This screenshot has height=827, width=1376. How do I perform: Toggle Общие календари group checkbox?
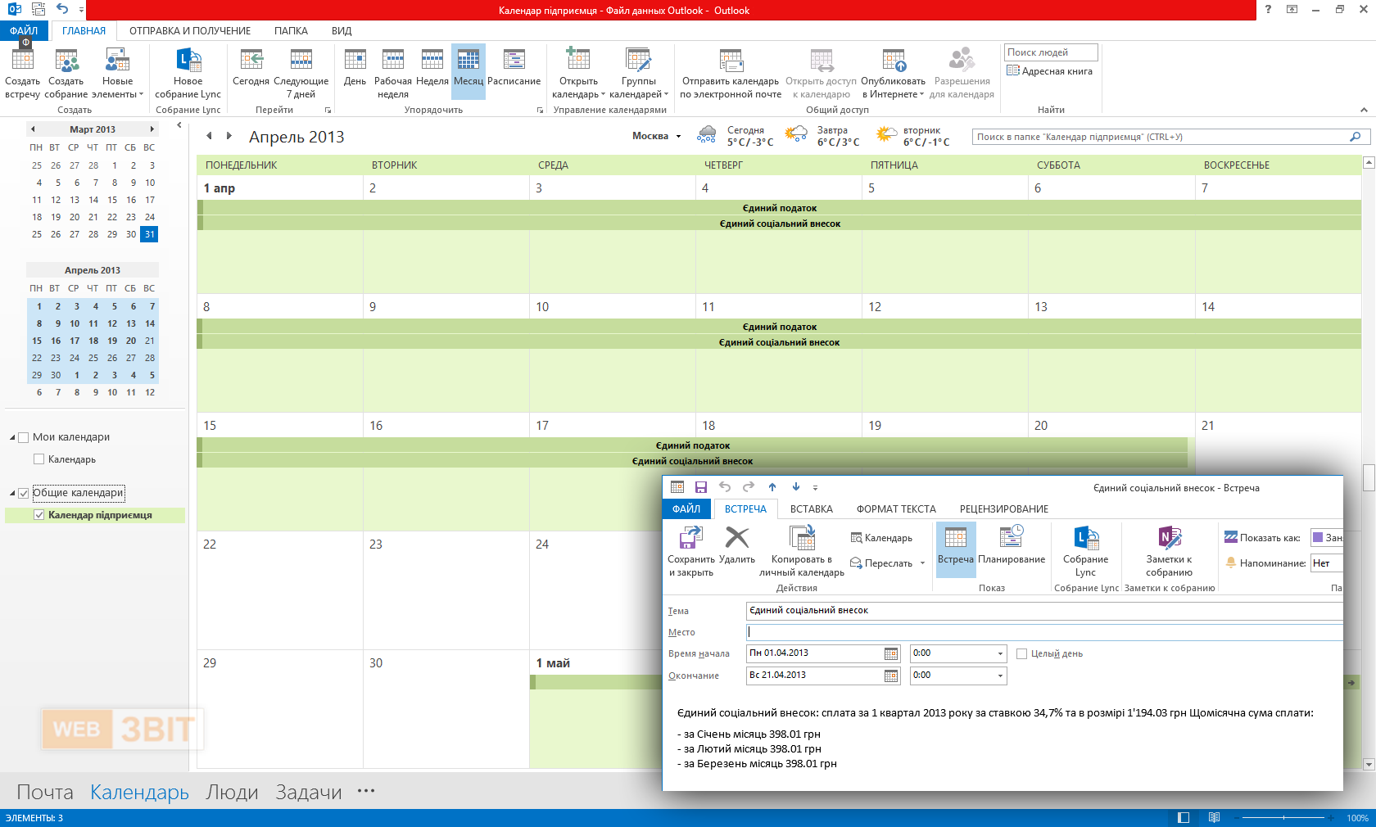(x=23, y=493)
